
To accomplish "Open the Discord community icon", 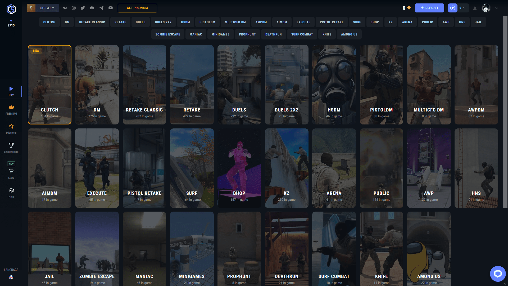I will [92, 8].
